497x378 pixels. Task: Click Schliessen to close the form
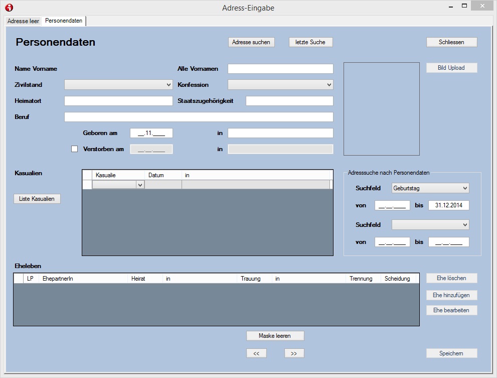[451, 42]
